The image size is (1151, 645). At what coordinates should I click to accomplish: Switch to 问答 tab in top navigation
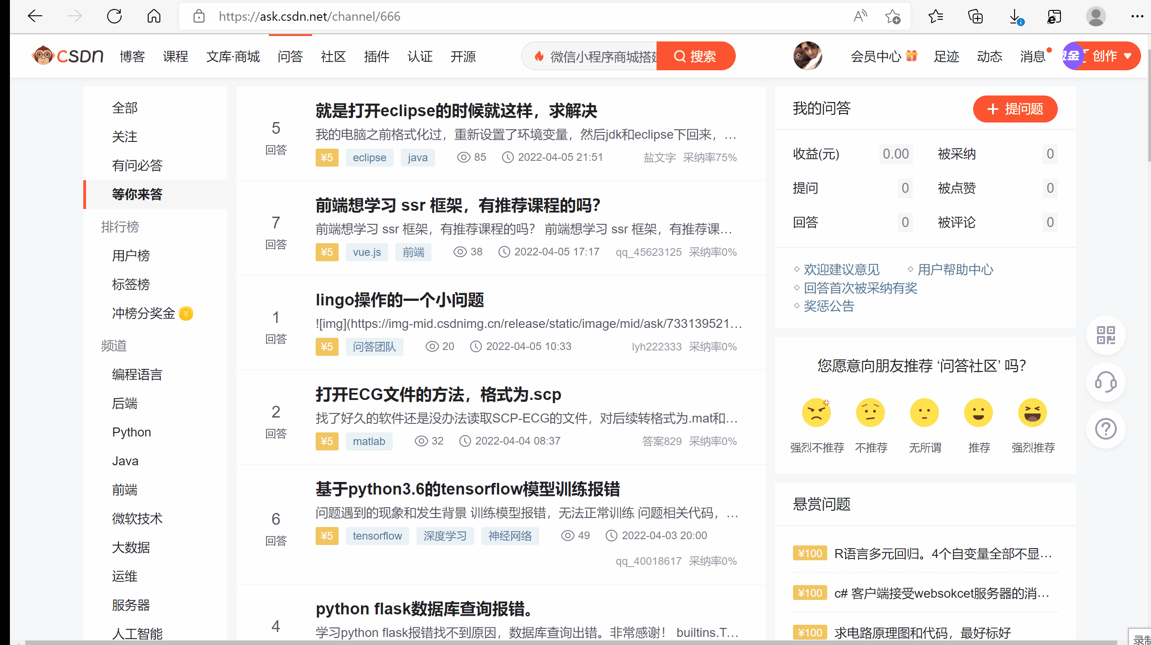[x=290, y=56]
